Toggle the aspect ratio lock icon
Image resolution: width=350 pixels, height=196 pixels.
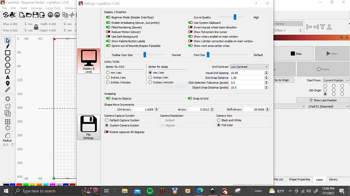pos(36,27)
